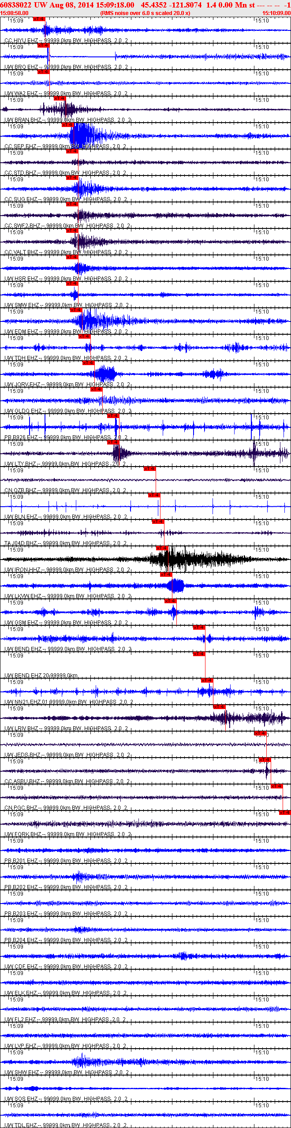Click the red pick flag on UW NN21 EHZ trace
The image size is (291, 1128).
coord(207,680)
